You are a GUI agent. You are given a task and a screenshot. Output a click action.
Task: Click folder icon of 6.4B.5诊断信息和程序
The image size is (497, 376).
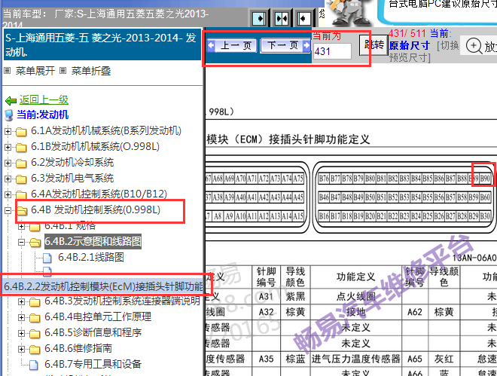35,334
